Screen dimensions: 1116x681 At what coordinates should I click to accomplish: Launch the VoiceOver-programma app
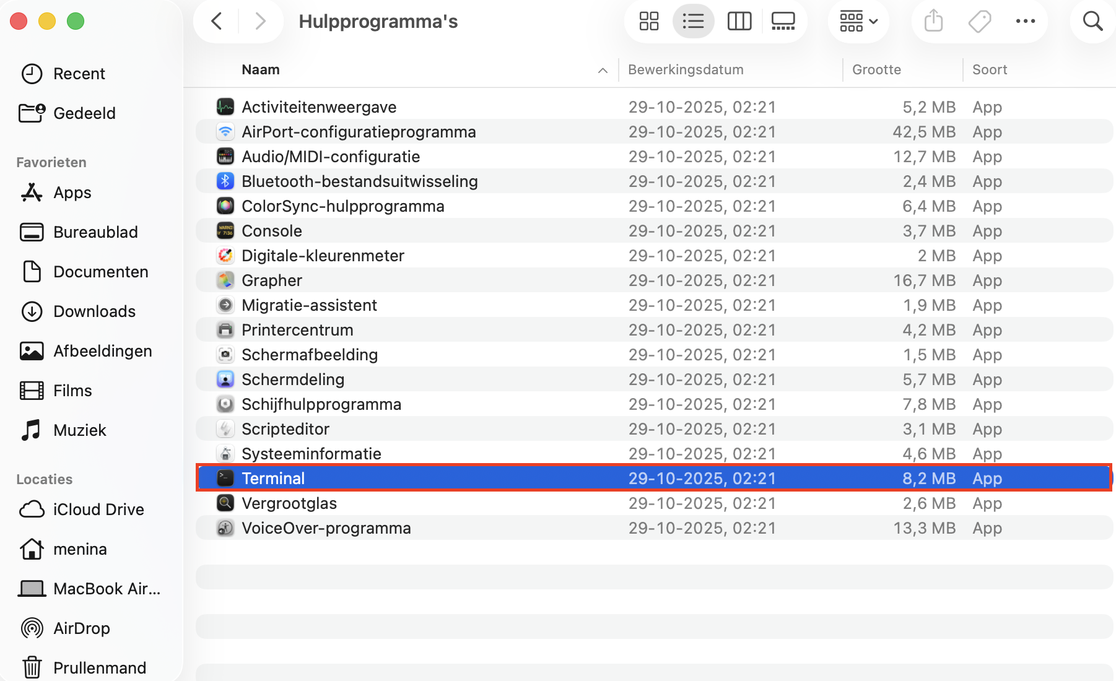(x=326, y=527)
